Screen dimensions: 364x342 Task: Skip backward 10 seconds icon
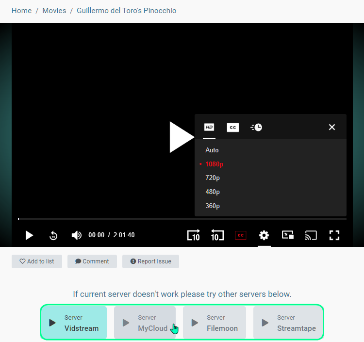tap(217, 235)
